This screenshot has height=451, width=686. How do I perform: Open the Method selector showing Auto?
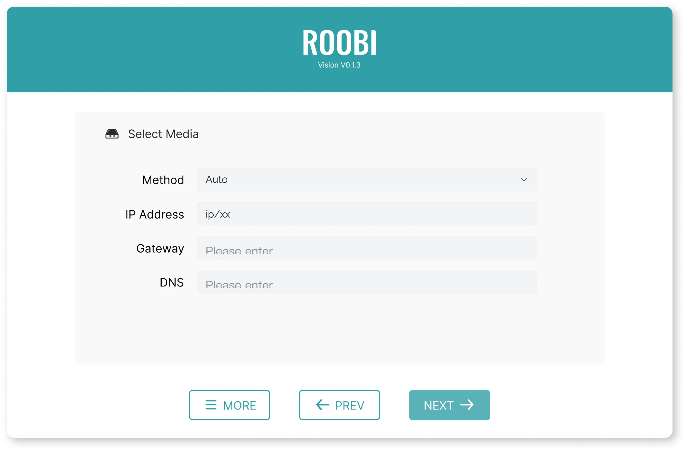click(367, 180)
